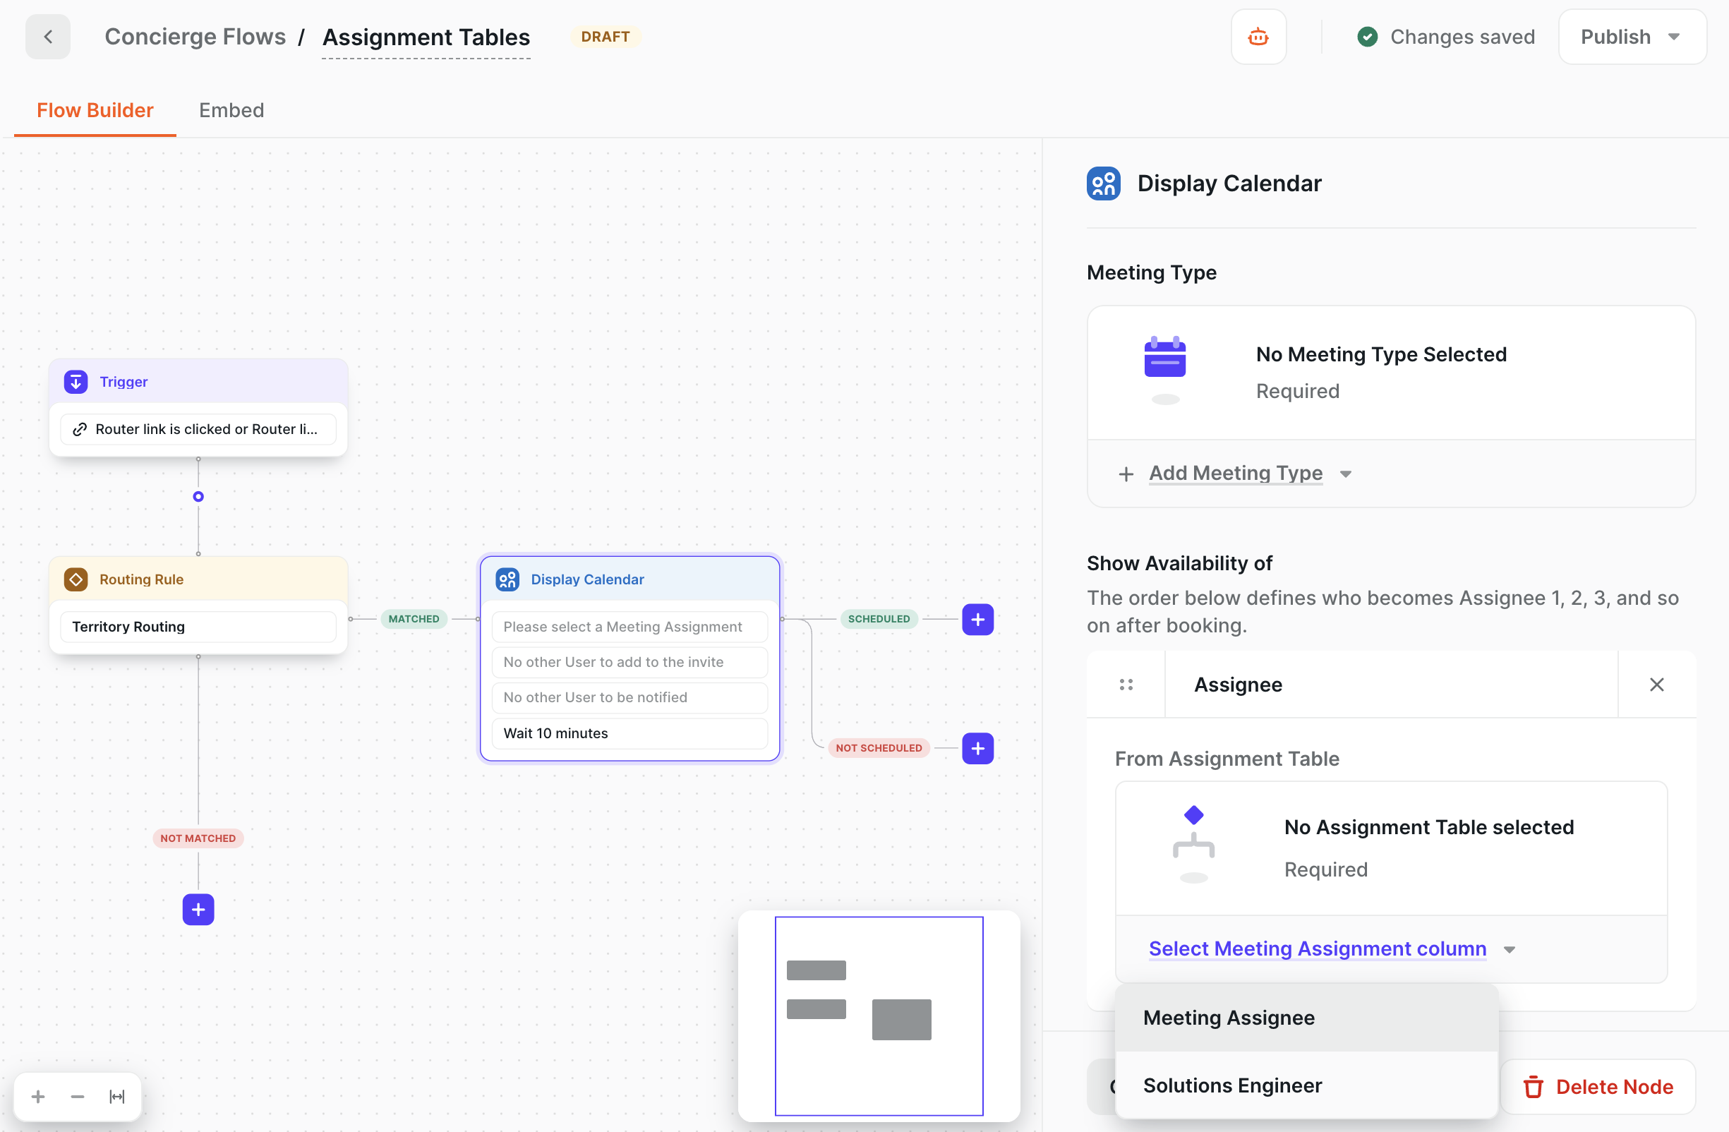Grab the Assignee drag handle dots
1729x1132 pixels.
(x=1126, y=685)
